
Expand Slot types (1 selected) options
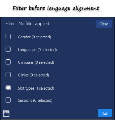36,88
